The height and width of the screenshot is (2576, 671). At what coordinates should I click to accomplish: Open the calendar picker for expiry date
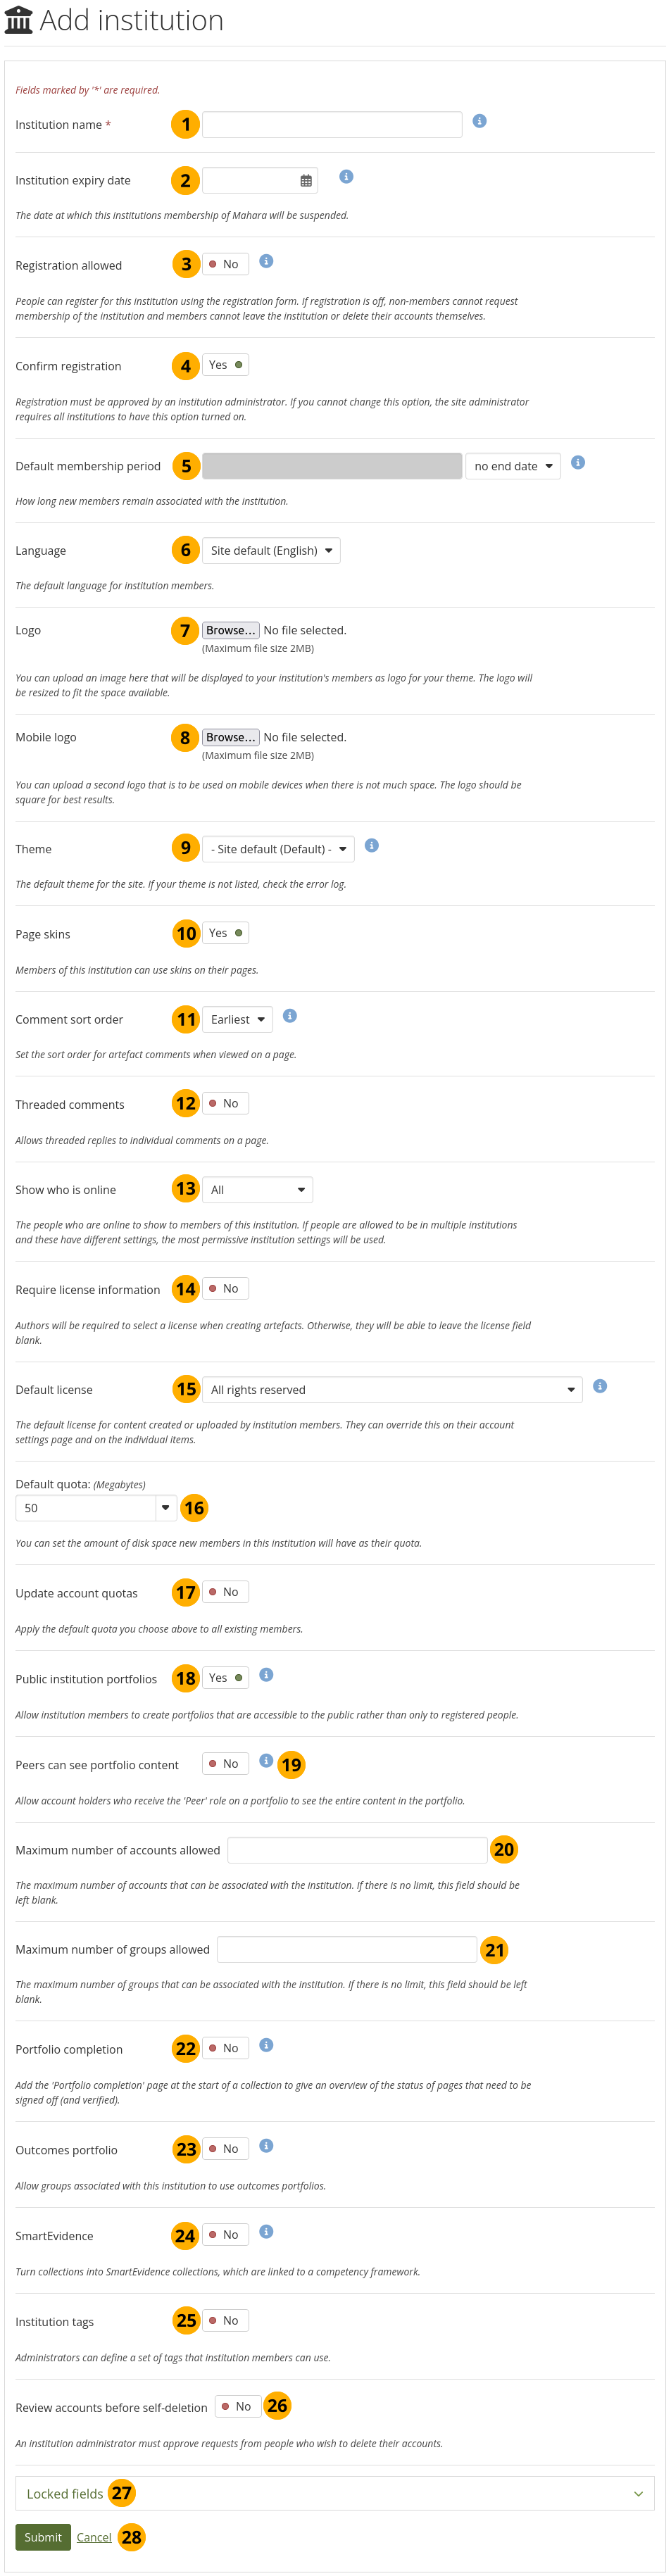click(x=306, y=181)
